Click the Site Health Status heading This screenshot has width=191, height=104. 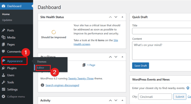point(52,17)
